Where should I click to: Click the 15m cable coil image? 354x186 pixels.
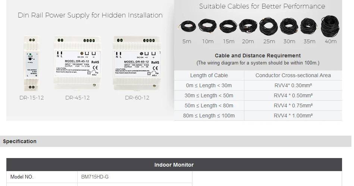[x=228, y=26]
